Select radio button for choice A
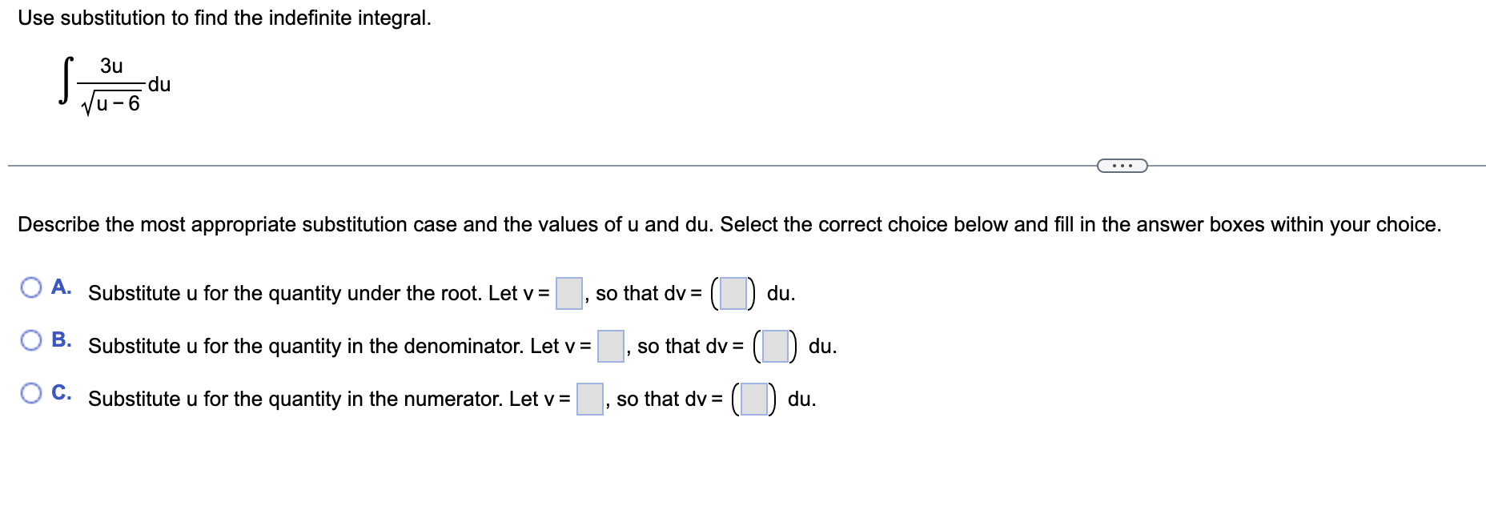The image size is (1486, 506). pyautogui.click(x=31, y=287)
